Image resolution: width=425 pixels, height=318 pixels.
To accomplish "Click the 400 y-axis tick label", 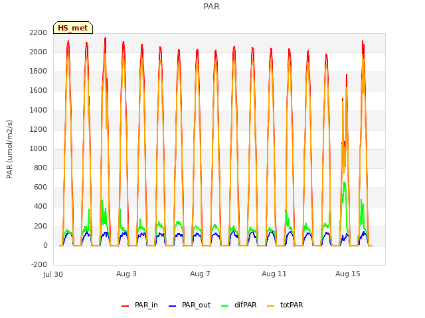I will point(41,207).
